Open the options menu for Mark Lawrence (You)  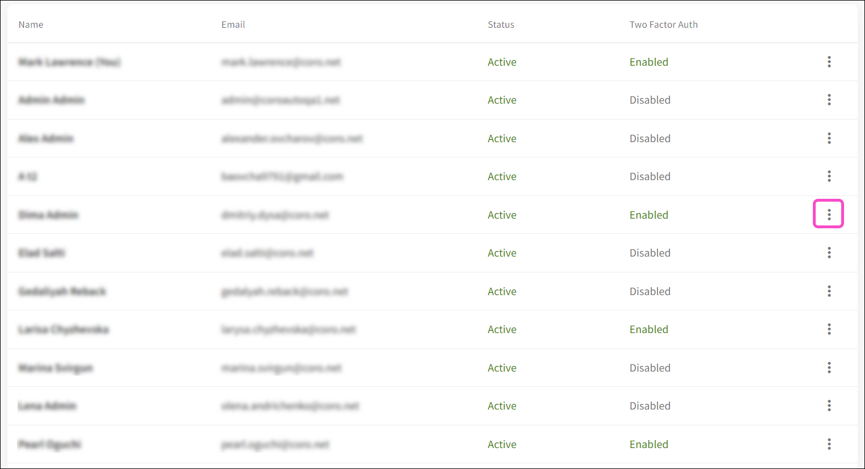coord(829,62)
